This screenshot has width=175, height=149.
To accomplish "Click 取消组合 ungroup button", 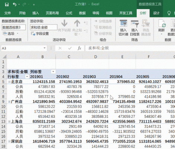I will (103, 27).
